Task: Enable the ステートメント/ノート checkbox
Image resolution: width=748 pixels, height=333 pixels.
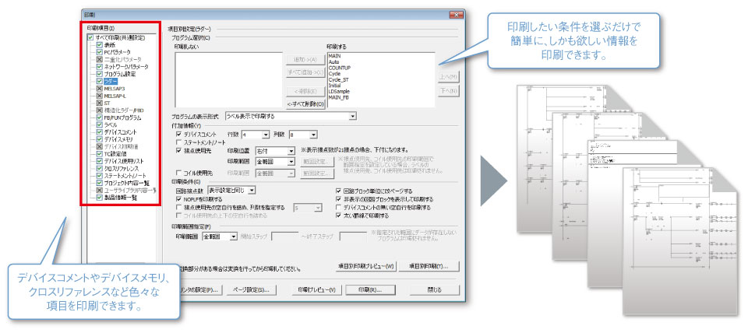Action: click(x=180, y=142)
